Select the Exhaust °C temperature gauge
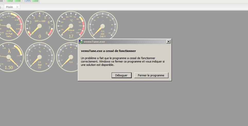The height and width of the screenshot is (126, 248). click(71, 26)
